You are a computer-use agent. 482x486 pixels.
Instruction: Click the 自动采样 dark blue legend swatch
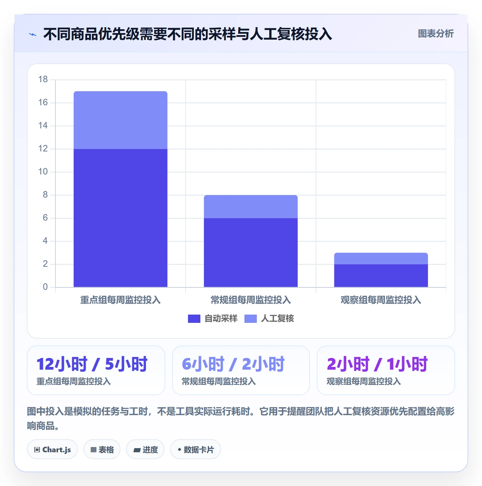pyautogui.click(x=194, y=319)
